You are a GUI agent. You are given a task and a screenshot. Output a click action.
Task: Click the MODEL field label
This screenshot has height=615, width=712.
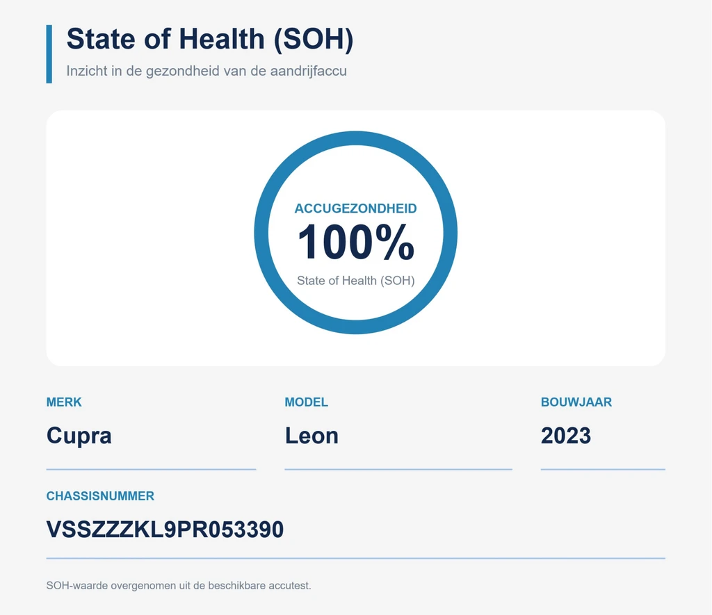(x=307, y=402)
